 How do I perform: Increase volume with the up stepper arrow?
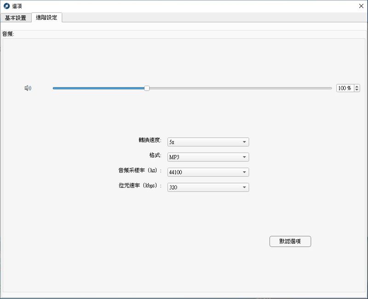[357, 86]
